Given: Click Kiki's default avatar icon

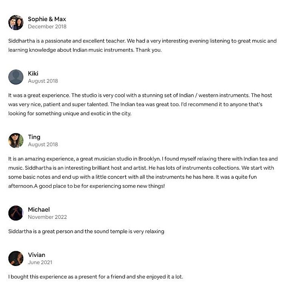Looking at the screenshot, I should [16, 77].
